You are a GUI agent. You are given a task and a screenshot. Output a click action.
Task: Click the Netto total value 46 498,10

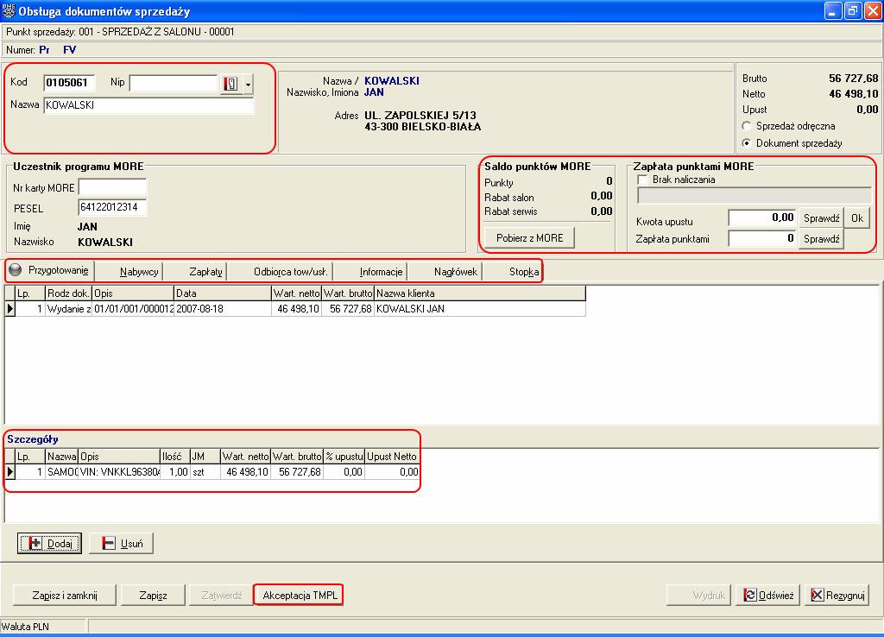pos(853,94)
